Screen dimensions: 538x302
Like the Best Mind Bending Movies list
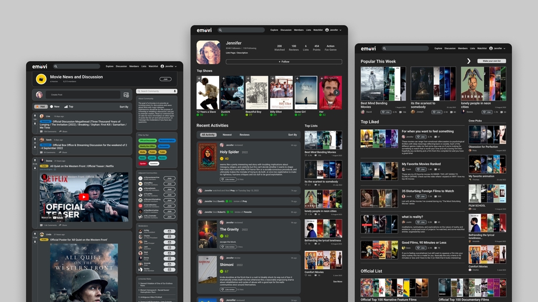point(386,112)
